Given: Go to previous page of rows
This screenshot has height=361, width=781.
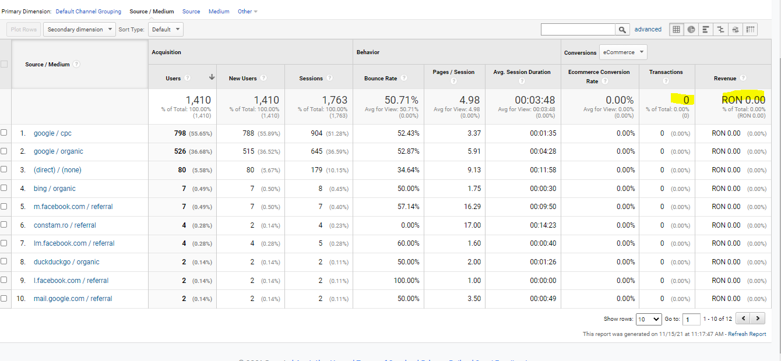Looking at the screenshot, I should tap(743, 318).
